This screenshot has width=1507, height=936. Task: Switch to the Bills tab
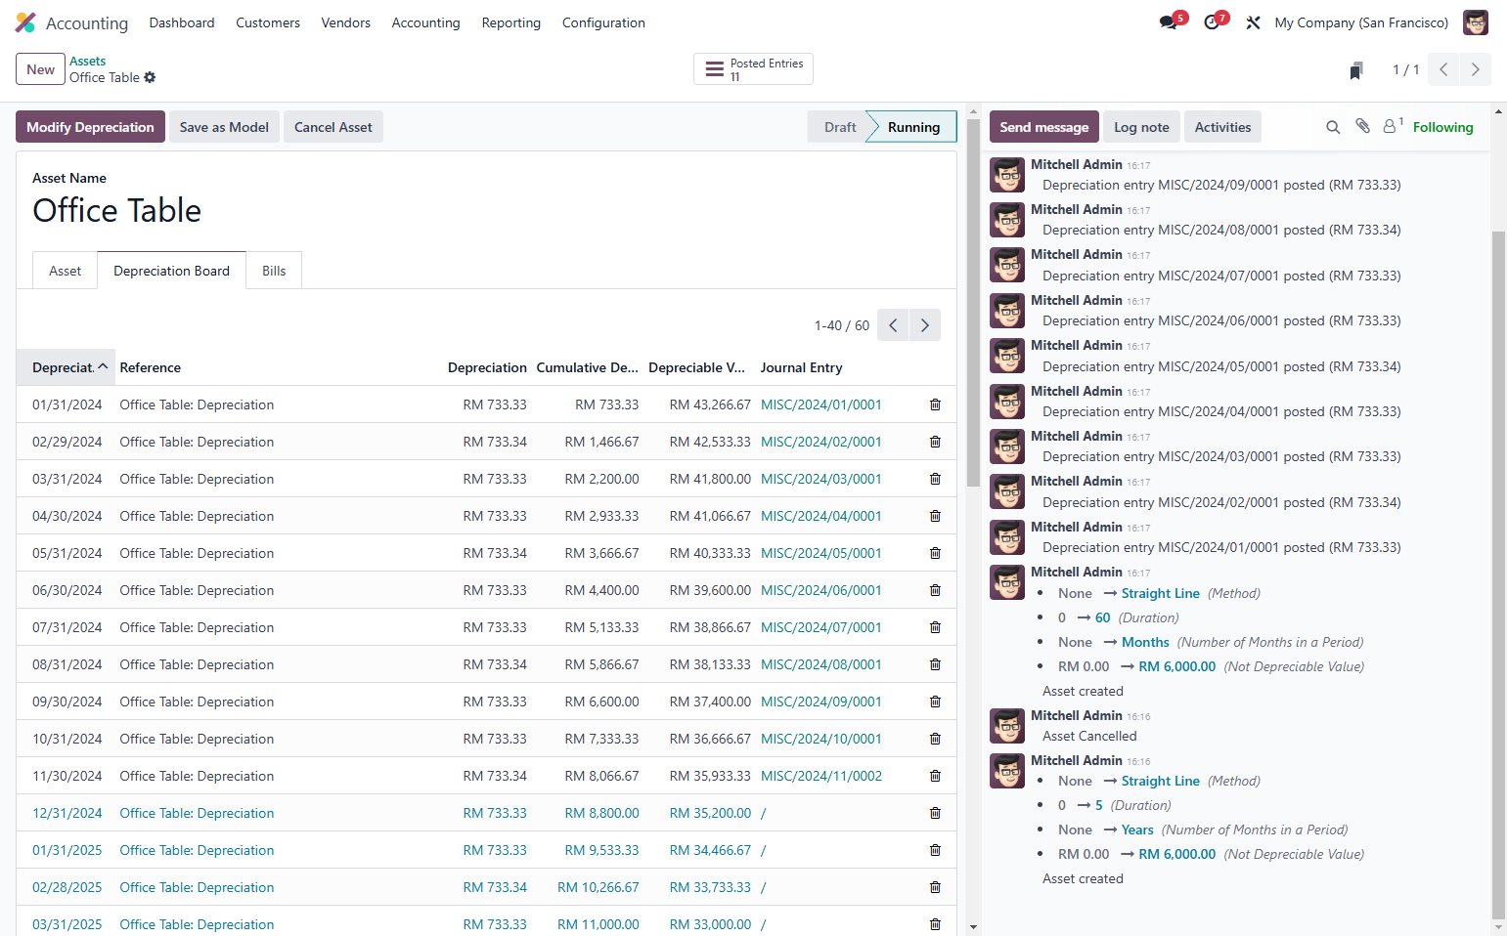(274, 271)
